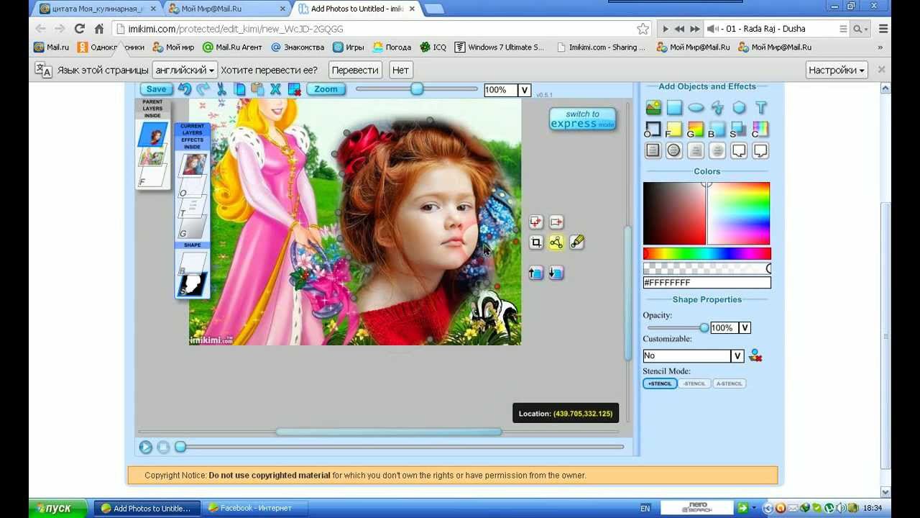Open the Mail.ru bookmark
Screen dimensions: 920x518
[x=51, y=47]
